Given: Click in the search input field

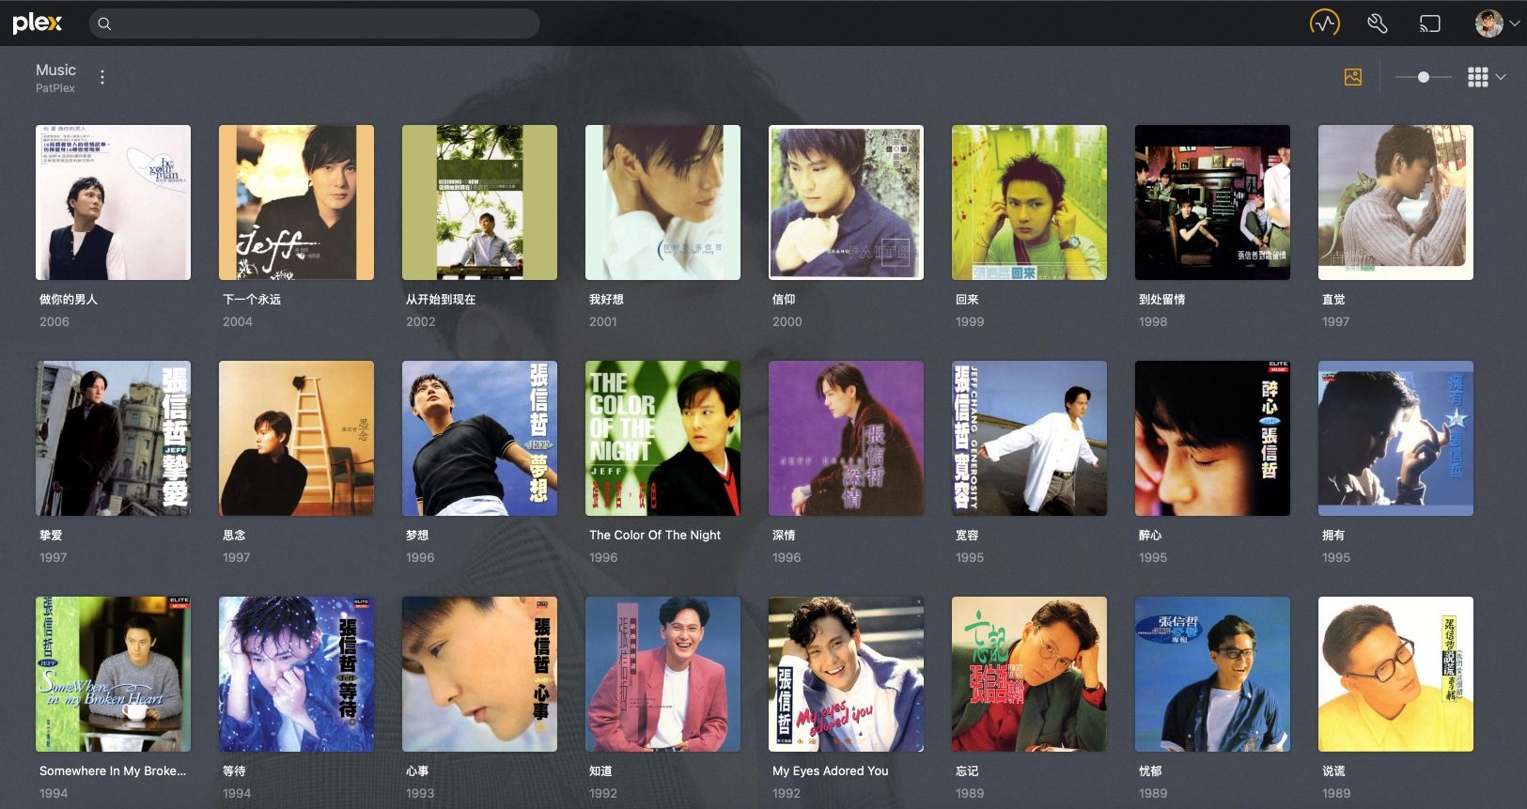Looking at the screenshot, I should [319, 23].
